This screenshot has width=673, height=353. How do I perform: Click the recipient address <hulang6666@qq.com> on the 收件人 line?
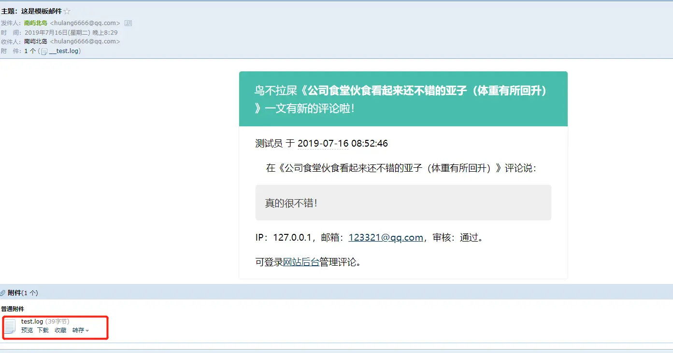[x=85, y=41]
